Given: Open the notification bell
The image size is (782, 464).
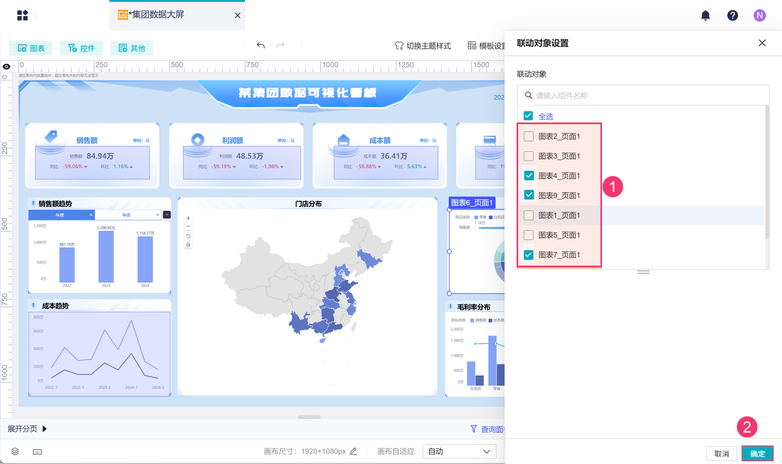Looking at the screenshot, I should (705, 15).
